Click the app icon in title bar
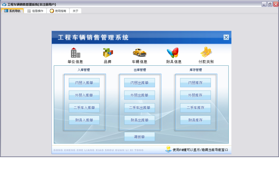Image resolution: width=279 pixels, height=182 pixels. (x=4, y=5)
